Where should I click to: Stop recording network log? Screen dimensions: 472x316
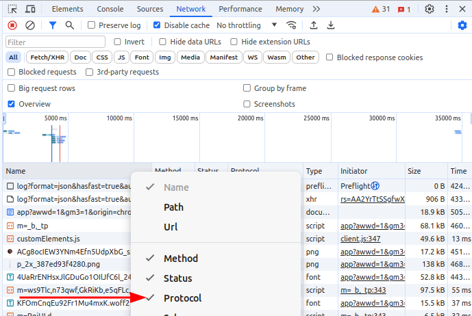(x=12, y=25)
